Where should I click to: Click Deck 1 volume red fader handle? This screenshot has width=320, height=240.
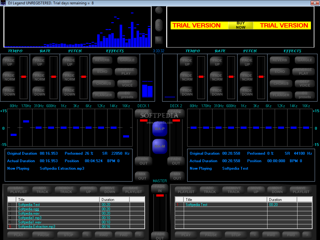pyautogui.click(x=144, y=120)
